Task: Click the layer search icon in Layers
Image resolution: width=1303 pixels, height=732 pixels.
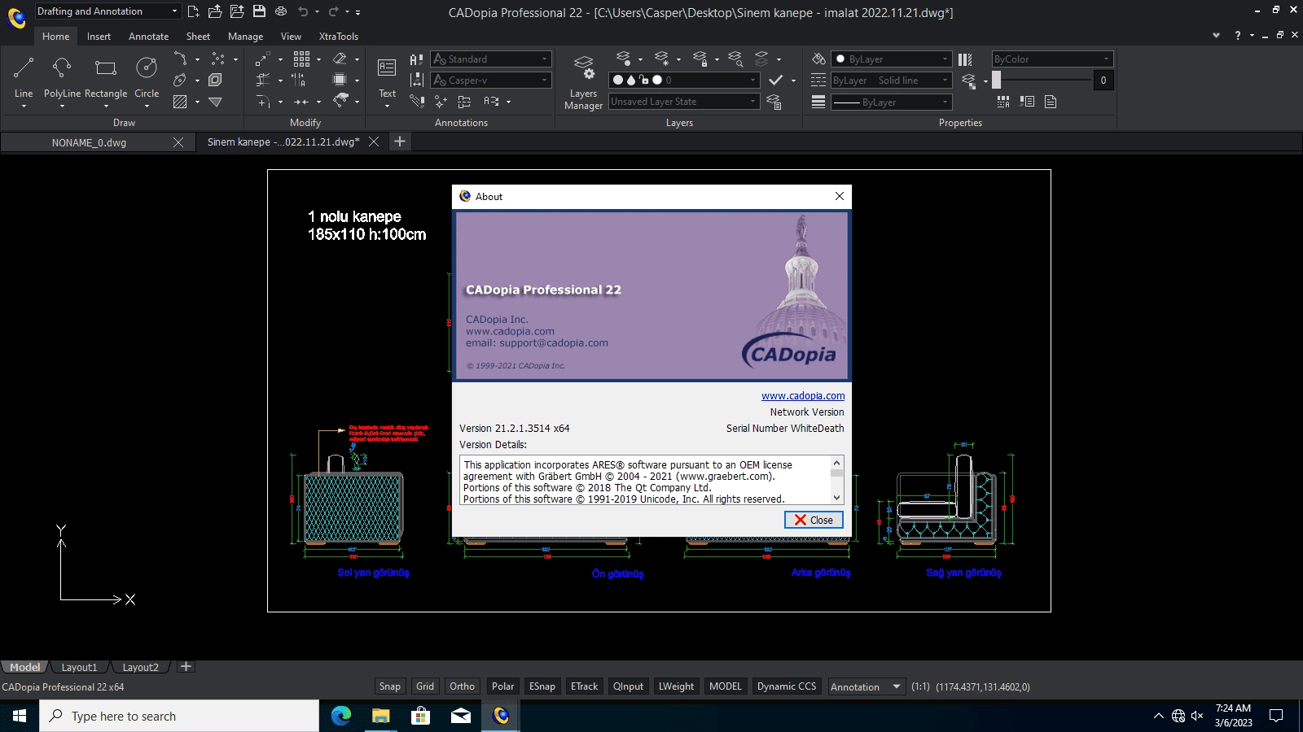Action: click(x=735, y=59)
